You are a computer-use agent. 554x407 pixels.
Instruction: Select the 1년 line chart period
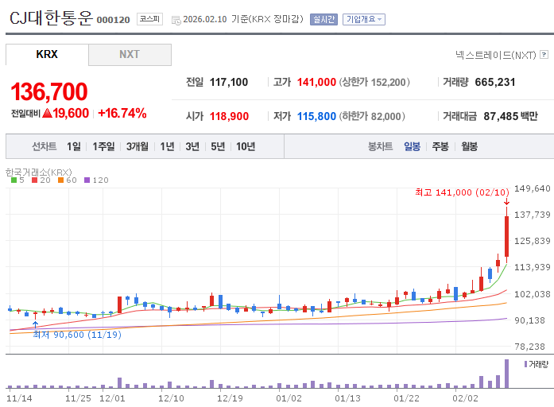(167, 146)
